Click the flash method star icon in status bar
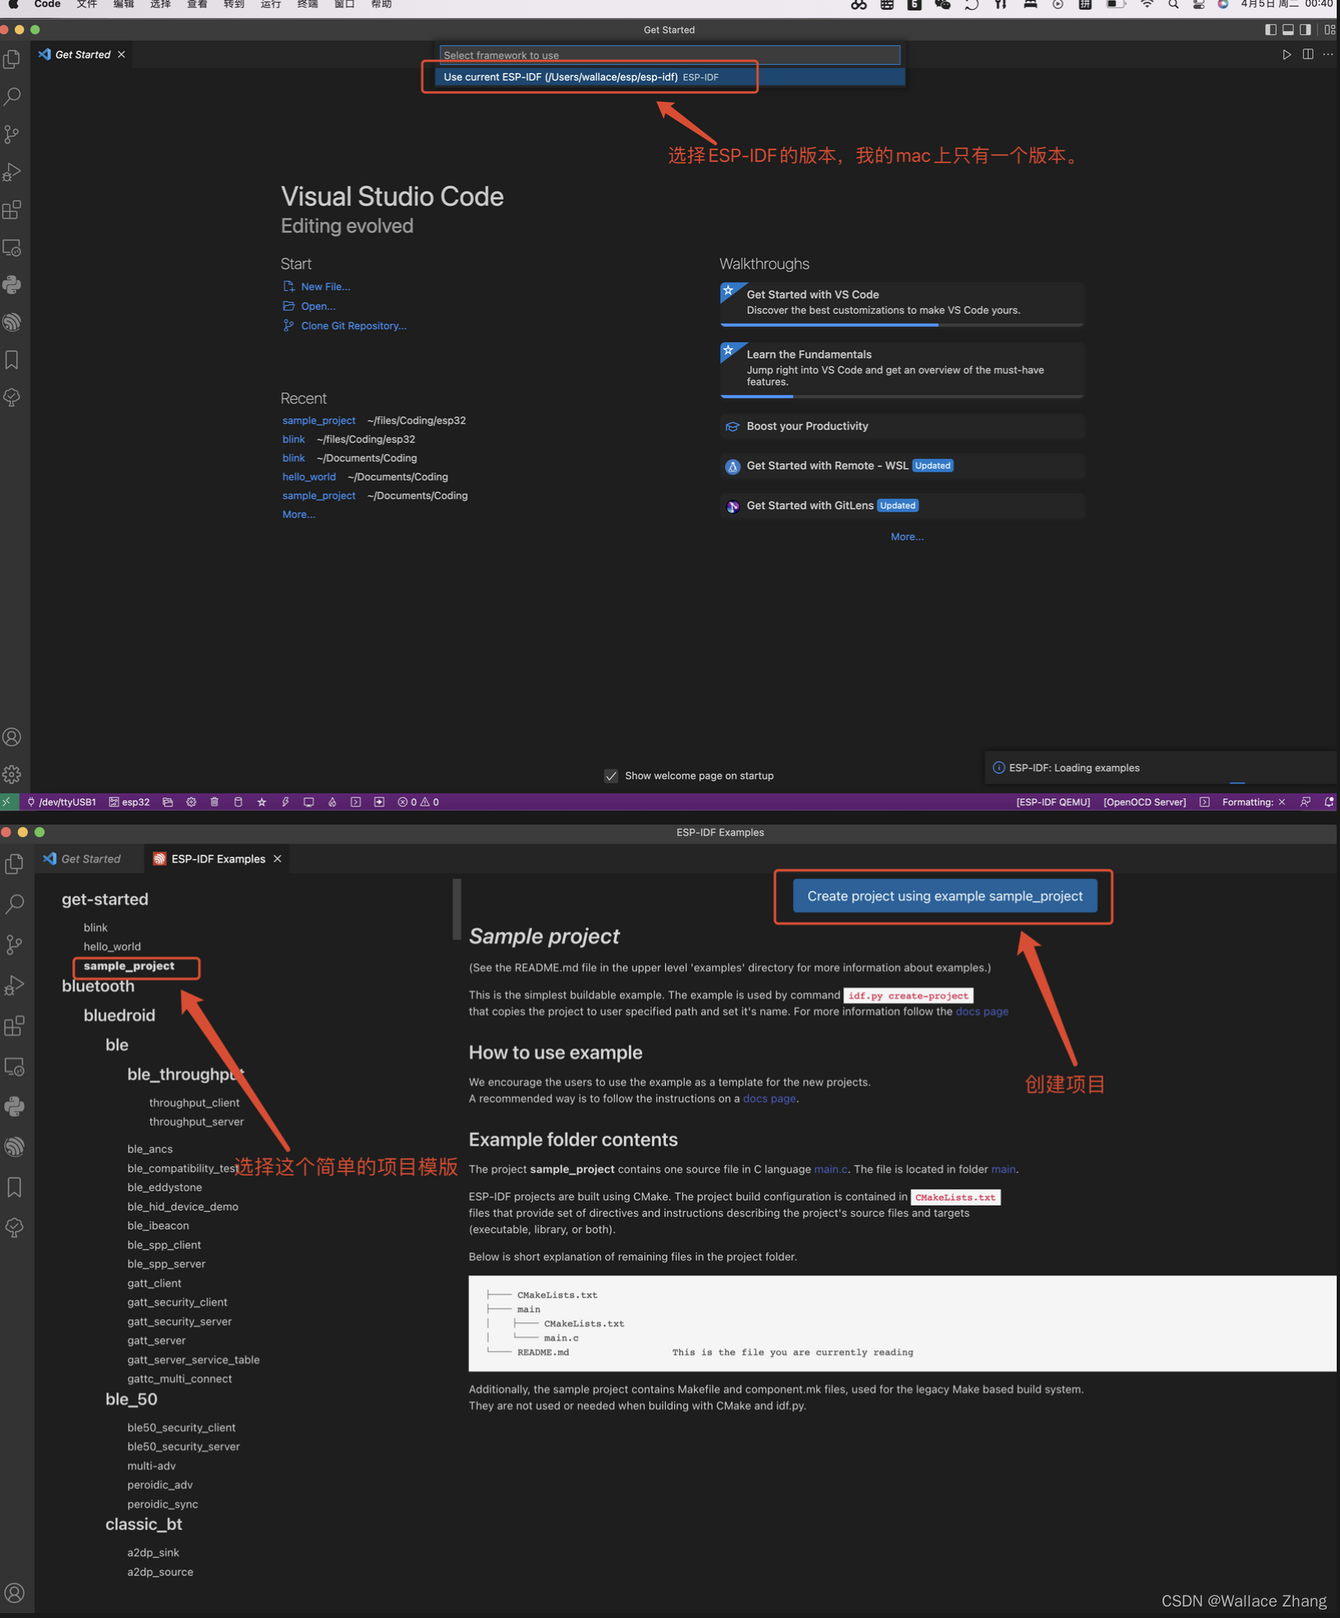The height and width of the screenshot is (1618, 1340). [x=262, y=802]
